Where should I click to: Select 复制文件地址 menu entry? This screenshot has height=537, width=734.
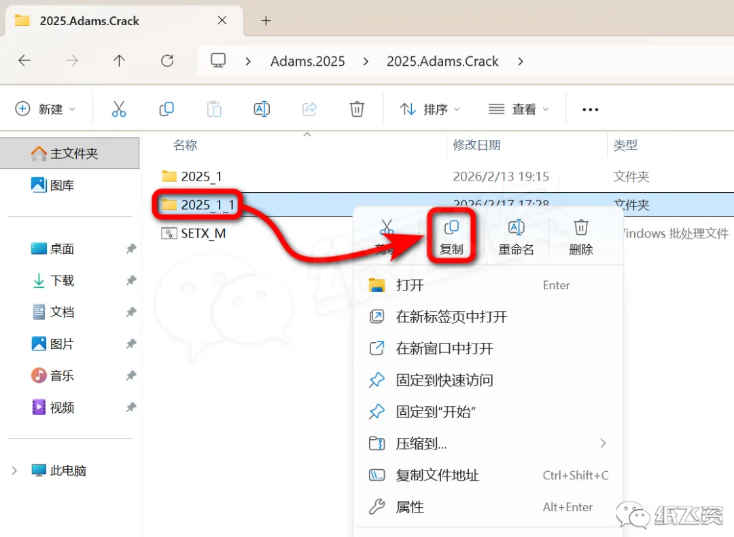(x=489, y=475)
